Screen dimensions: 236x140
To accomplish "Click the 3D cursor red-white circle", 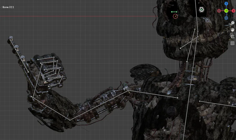I will (x=175, y=16).
